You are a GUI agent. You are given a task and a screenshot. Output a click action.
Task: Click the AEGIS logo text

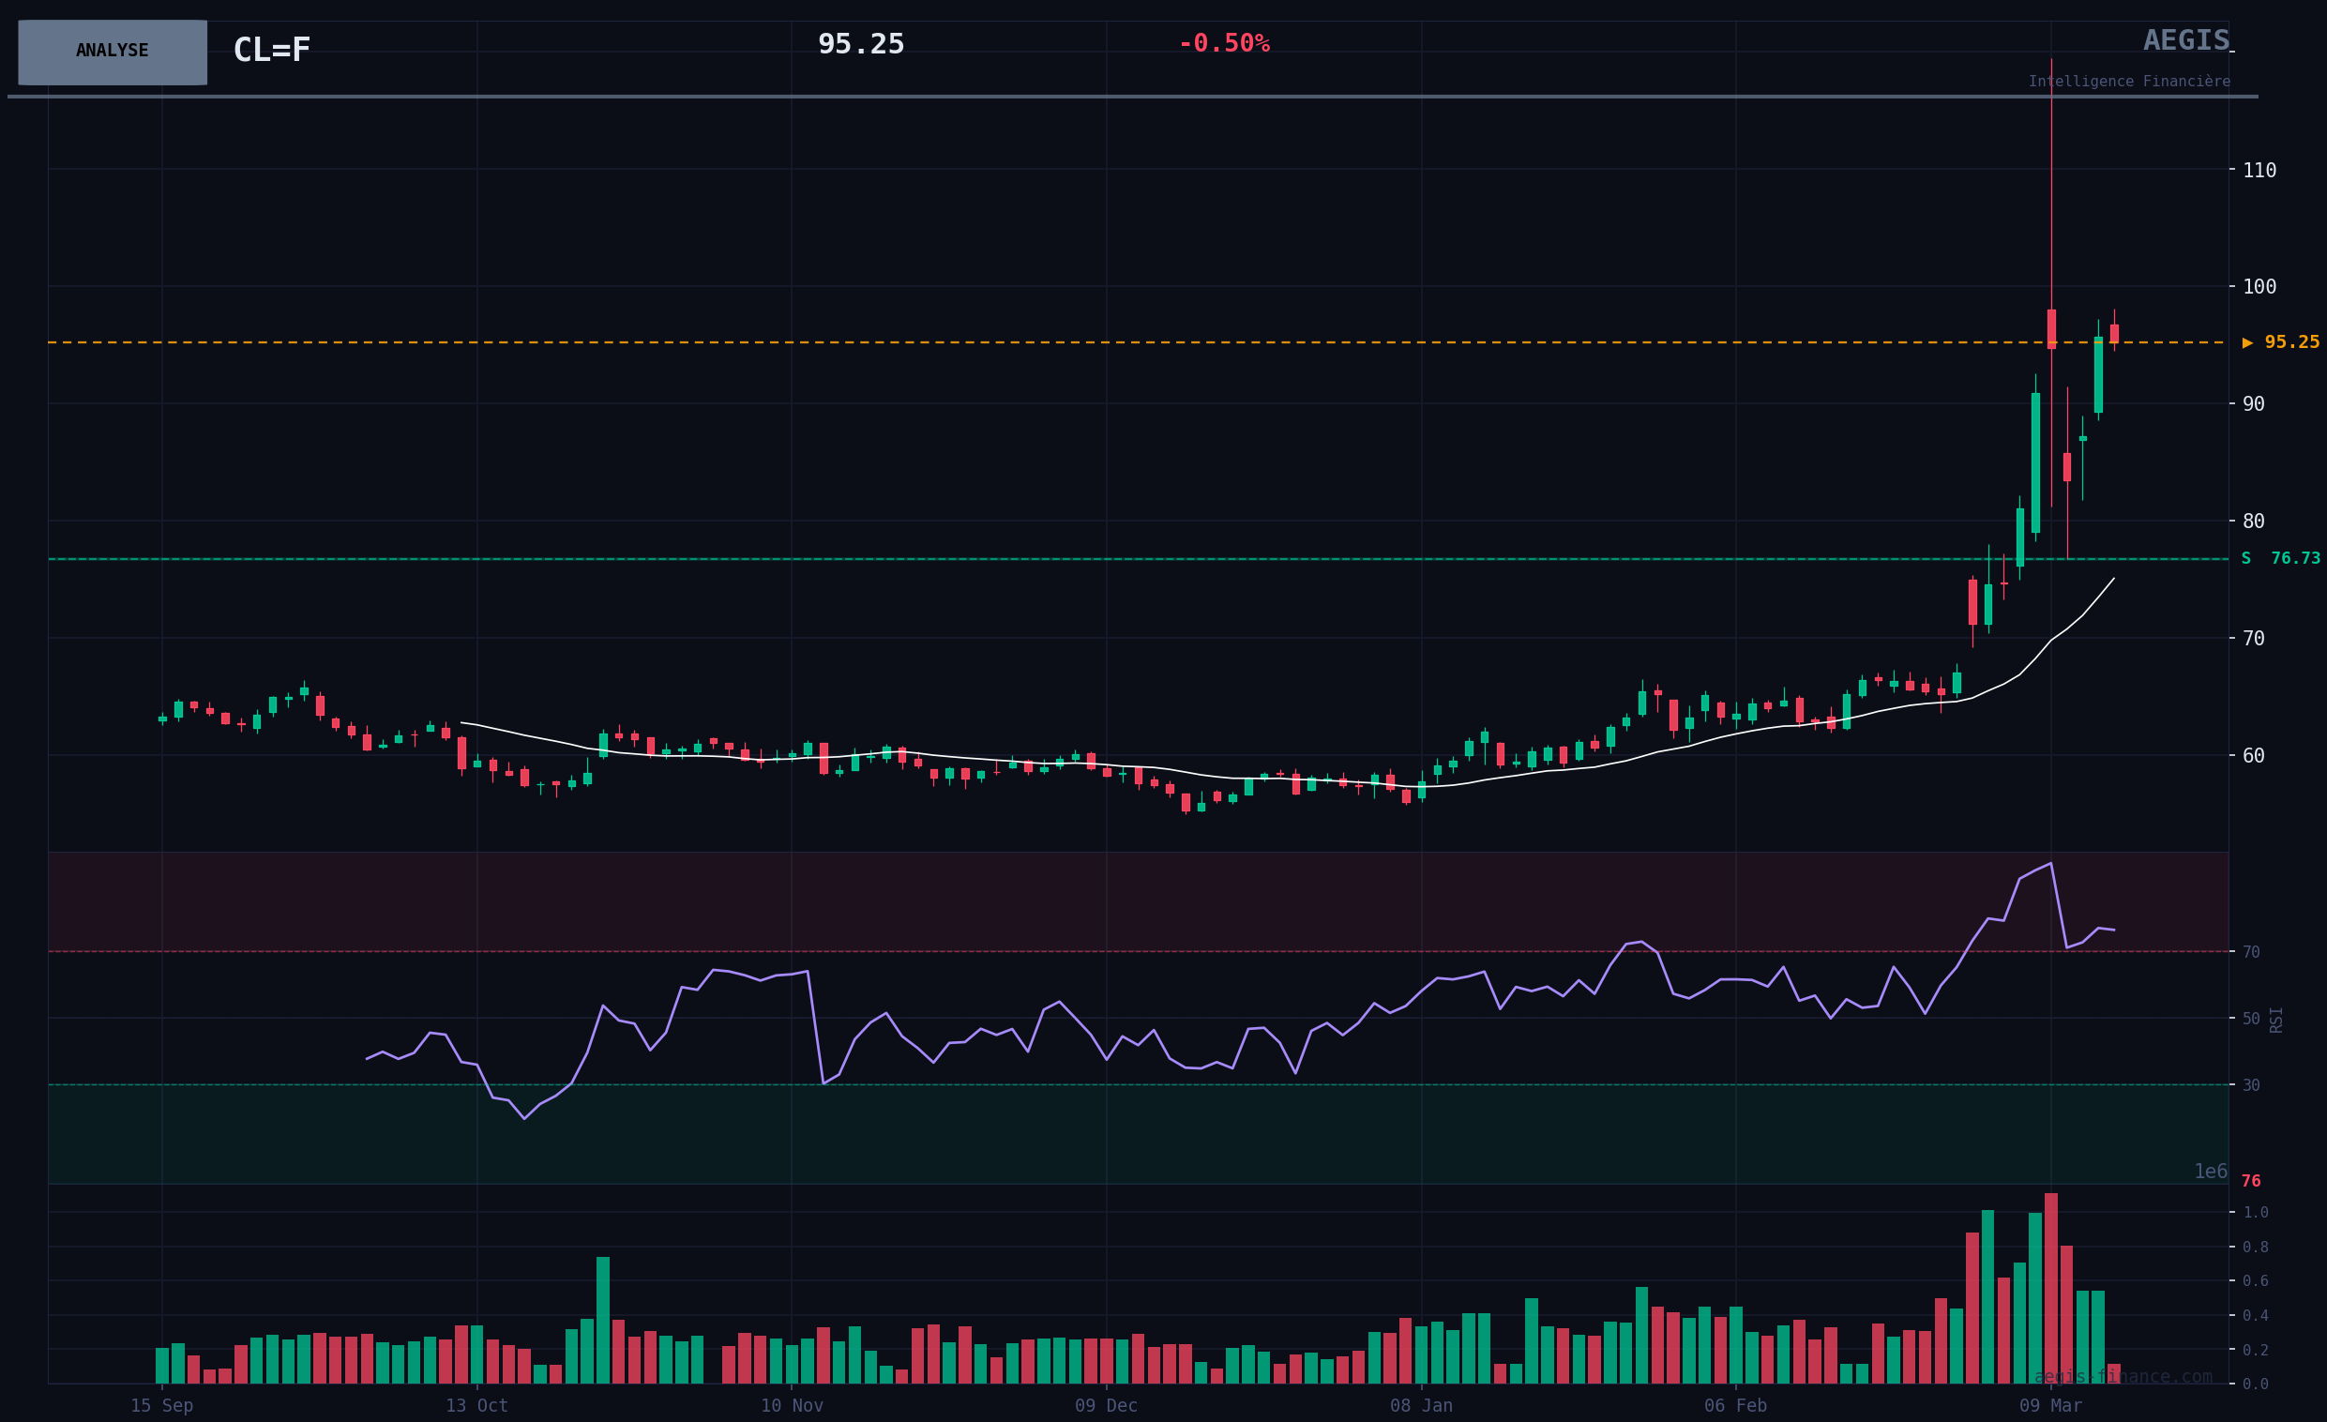[x=2185, y=40]
